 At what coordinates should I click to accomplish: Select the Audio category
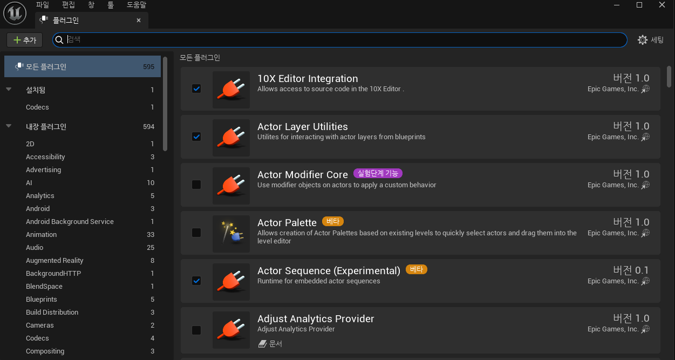(83, 248)
